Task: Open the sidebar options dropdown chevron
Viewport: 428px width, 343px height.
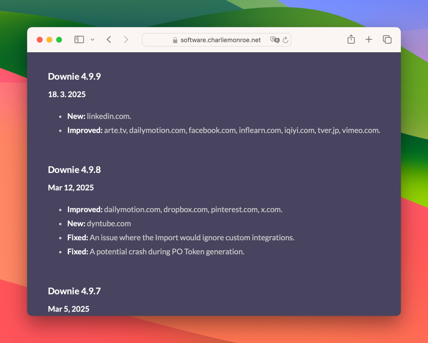Action: pos(92,40)
